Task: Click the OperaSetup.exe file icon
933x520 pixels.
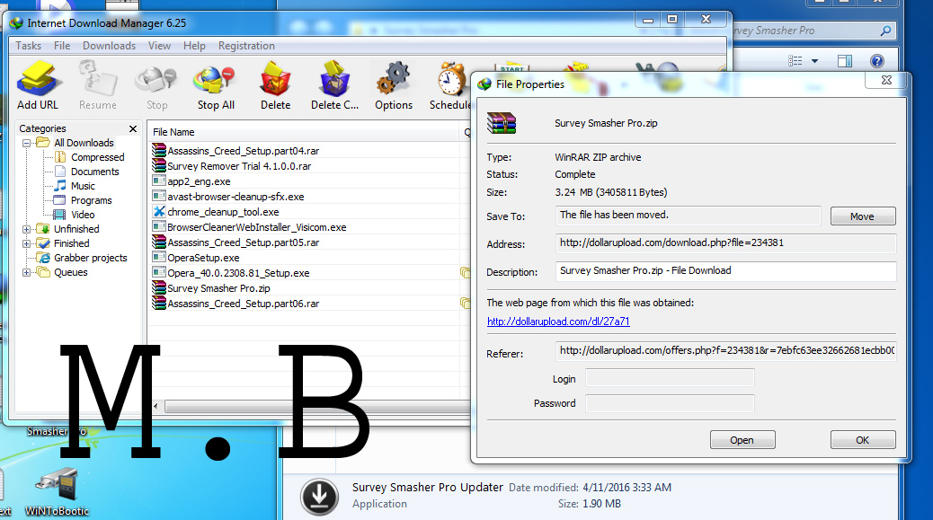Action: coord(159,258)
